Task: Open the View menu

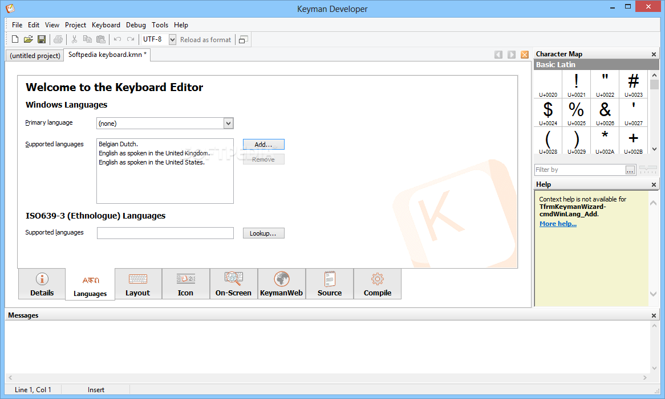Action: pyautogui.click(x=52, y=25)
